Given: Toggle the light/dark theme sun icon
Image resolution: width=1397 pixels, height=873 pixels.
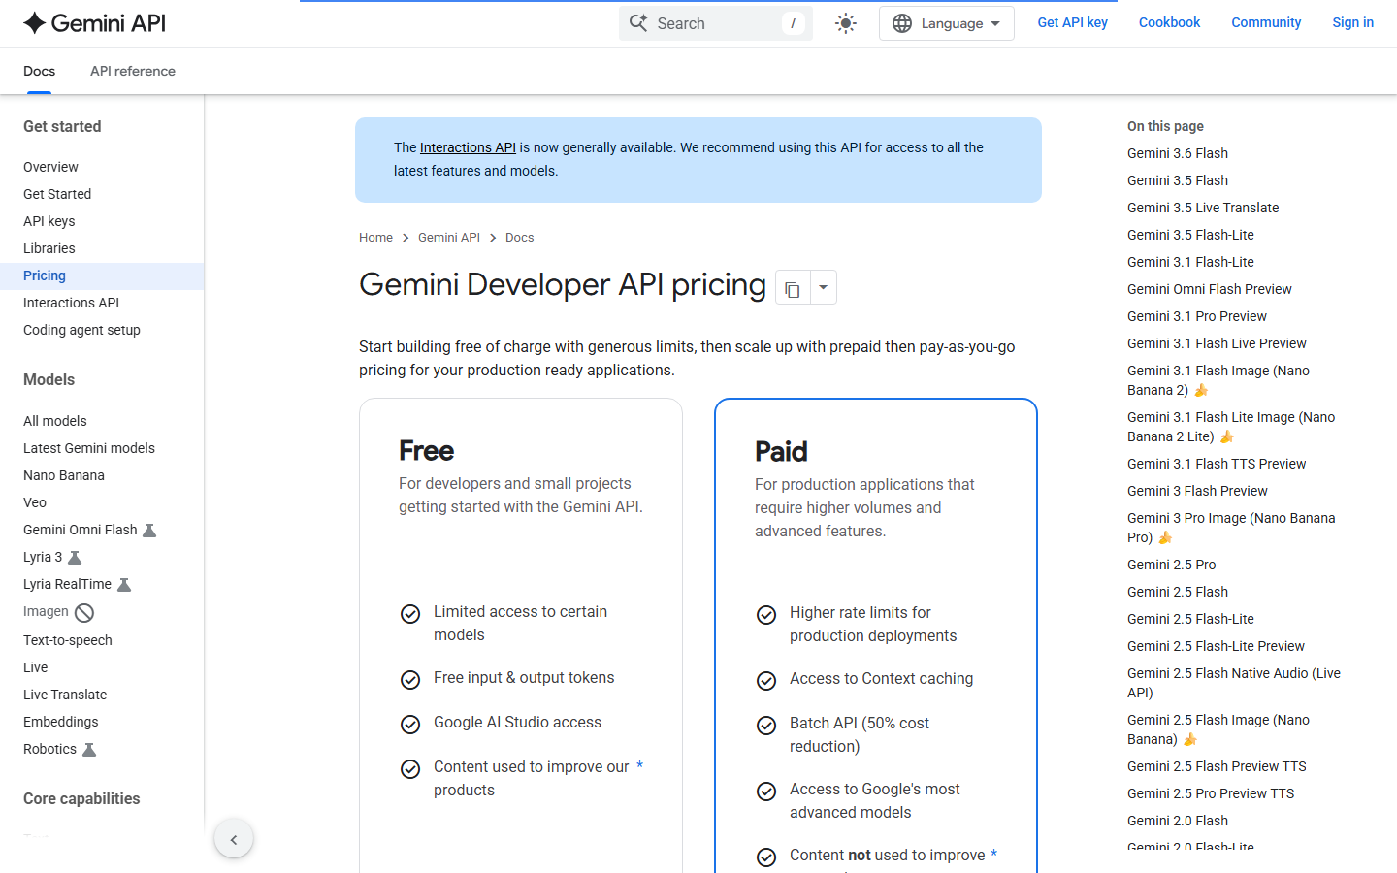Looking at the screenshot, I should click(x=846, y=23).
